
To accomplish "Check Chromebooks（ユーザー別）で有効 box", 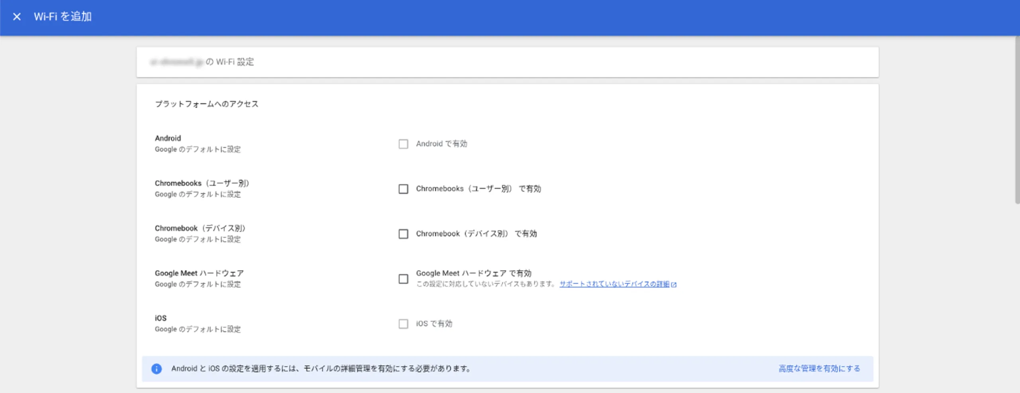I will [x=403, y=189].
